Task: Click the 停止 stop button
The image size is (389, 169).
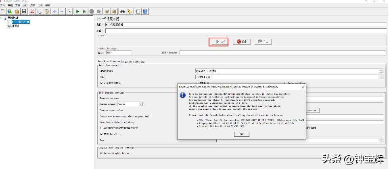Action: click(242, 42)
